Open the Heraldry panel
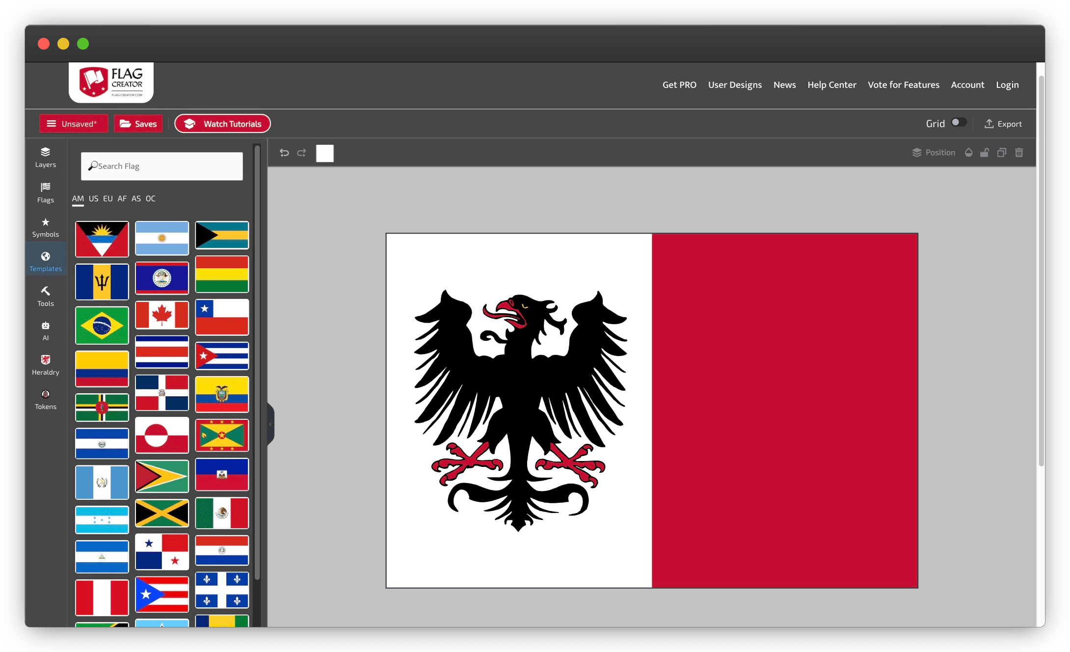This screenshot has height=652, width=1070. pyautogui.click(x=45, y=365)
